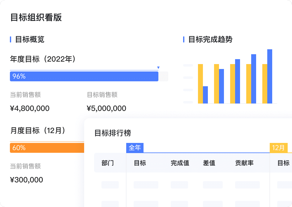Click the 目标完成趋势 section heading
Screen dimensions: 292x207
210,39
